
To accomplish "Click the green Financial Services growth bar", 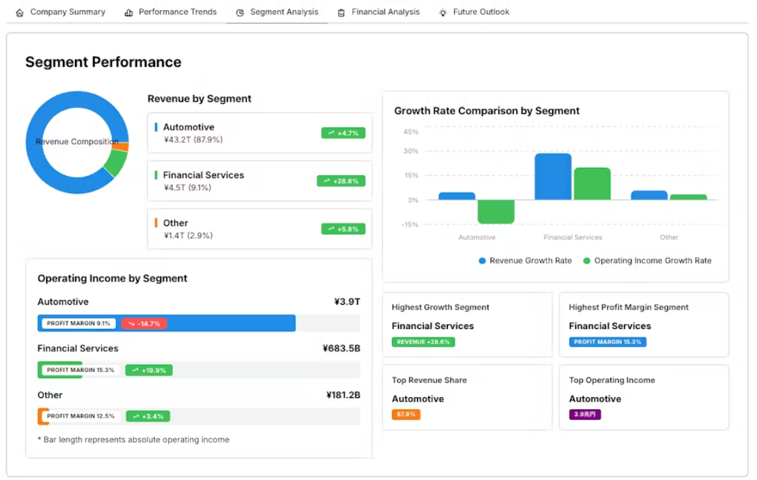I will point(592,184).
